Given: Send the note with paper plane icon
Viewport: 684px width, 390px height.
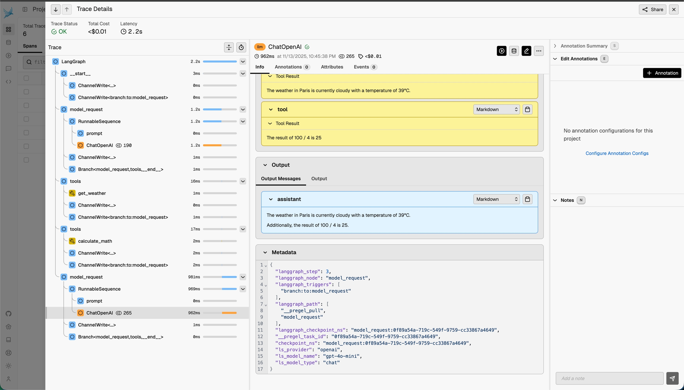Looking at the screenshot, I should pos(672,378).
